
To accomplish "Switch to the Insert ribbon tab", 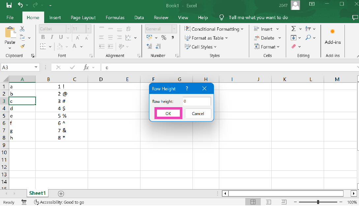I will tap(55, 17).
